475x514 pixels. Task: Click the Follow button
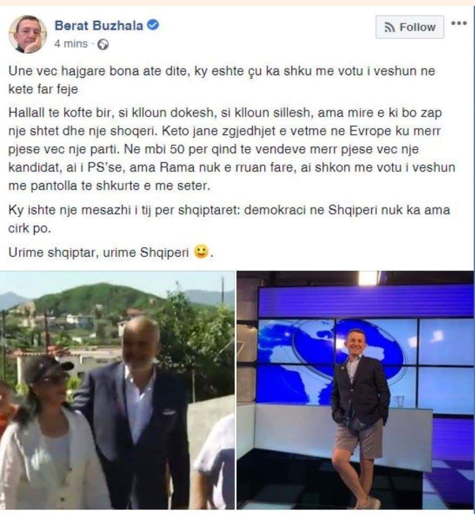[x=410, y=27]
